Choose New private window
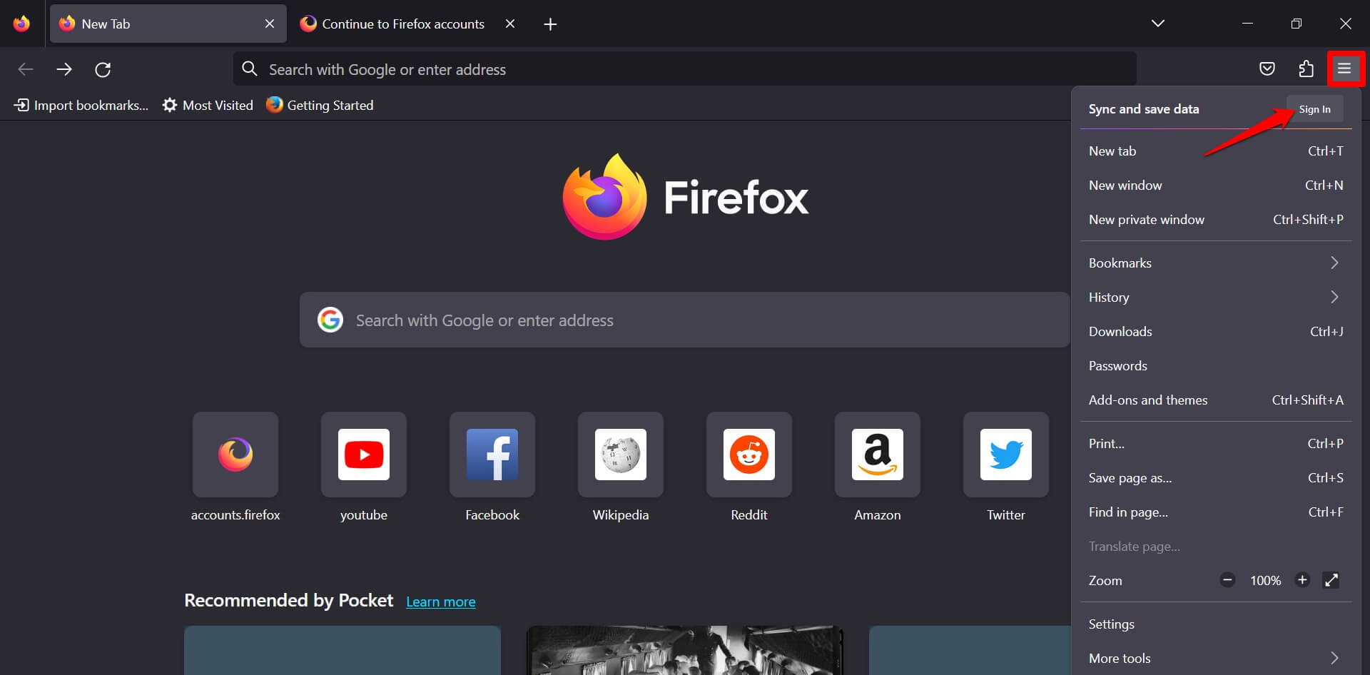The width and height of the screenshot is (1370, 675). pyautogui.click(x=1216, y=219)
